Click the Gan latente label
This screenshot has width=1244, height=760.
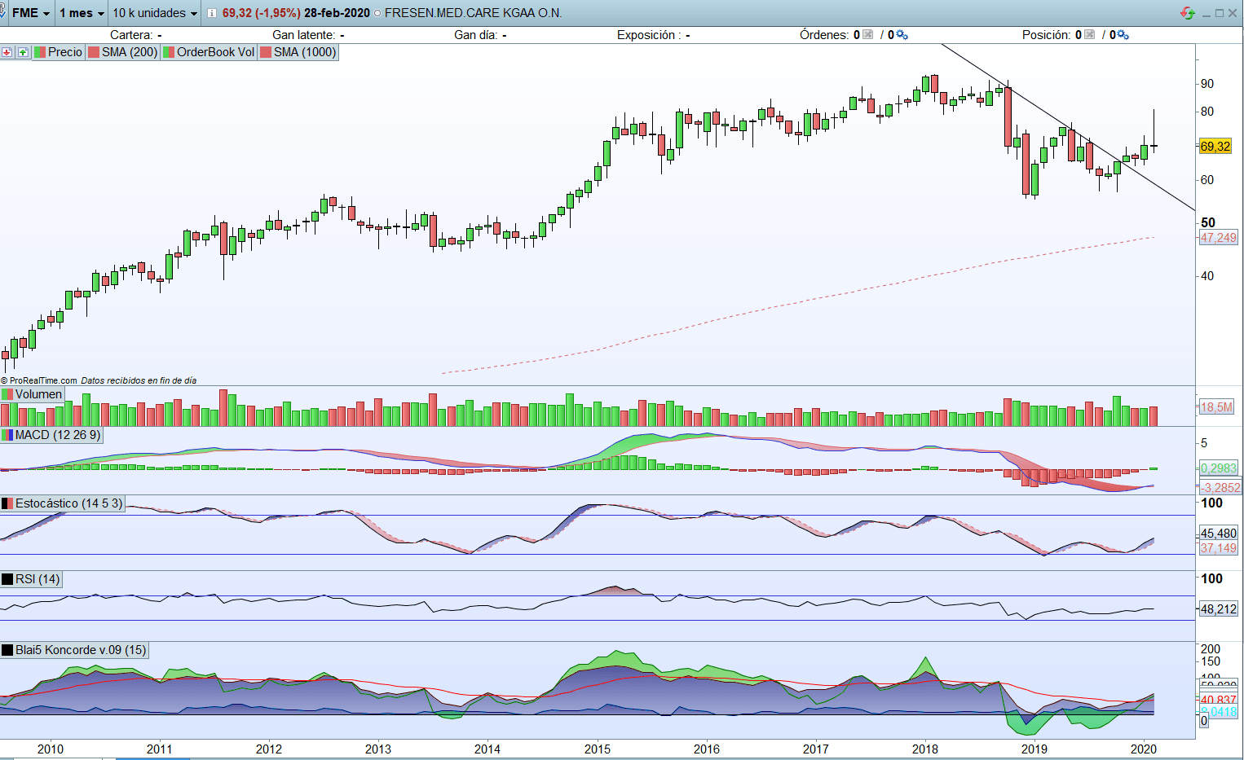(x=303, y=35)
